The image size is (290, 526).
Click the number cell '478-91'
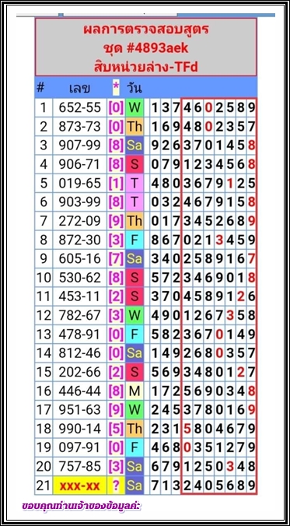(79, 334)
